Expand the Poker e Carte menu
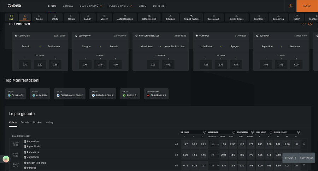Screen dimensions: 318x171 click(120, 6)
